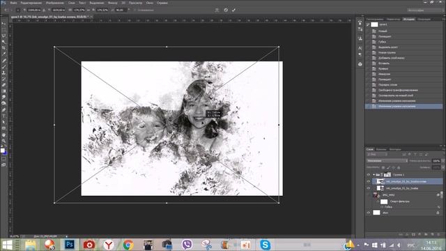Click the background color swatch
Screen dimensions: 446x251
click(x=5, y=153)
